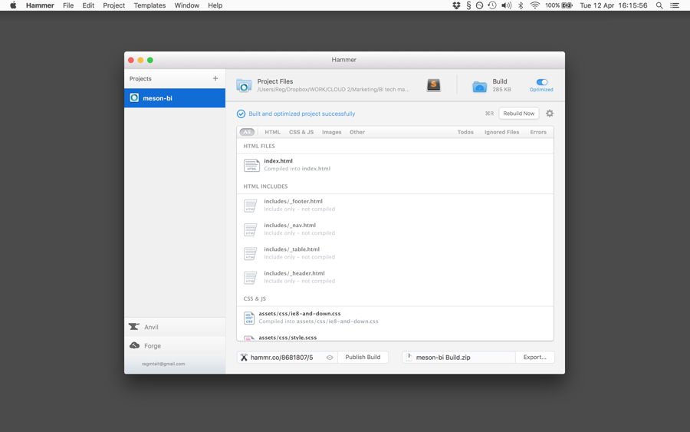Click the meson-bi project icon
Screen dimensions: 690x432
134,97
